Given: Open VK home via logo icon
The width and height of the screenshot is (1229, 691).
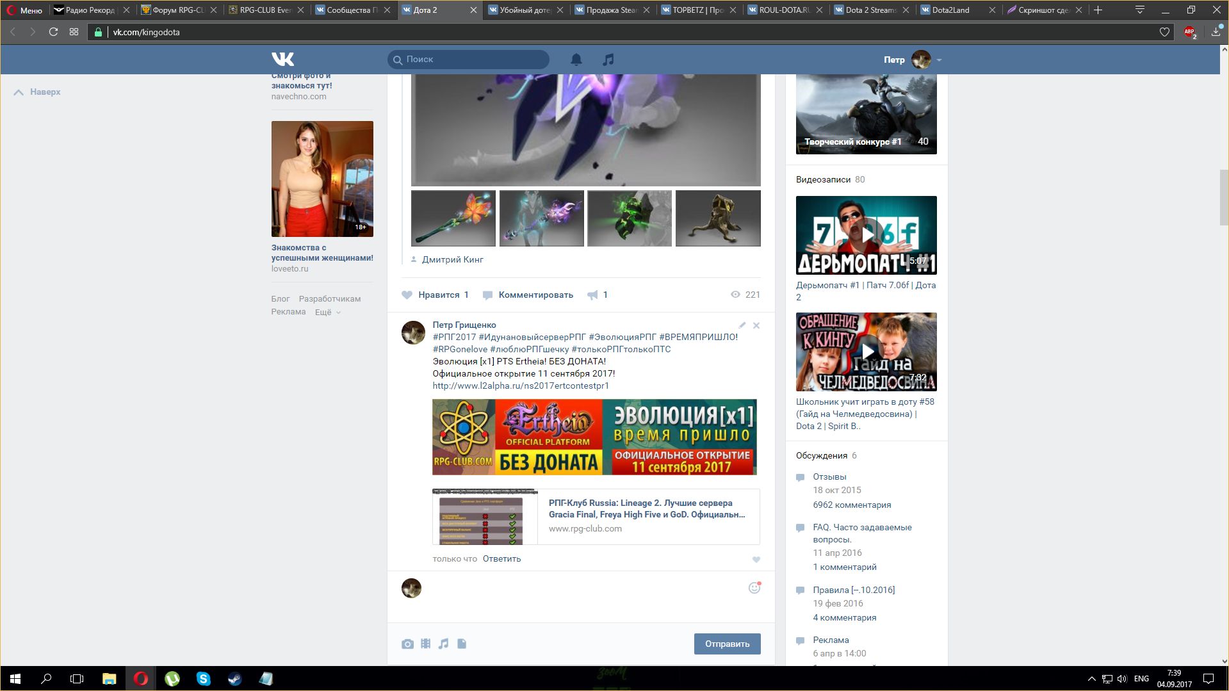Looking at the screenshot, I should 282,59.
